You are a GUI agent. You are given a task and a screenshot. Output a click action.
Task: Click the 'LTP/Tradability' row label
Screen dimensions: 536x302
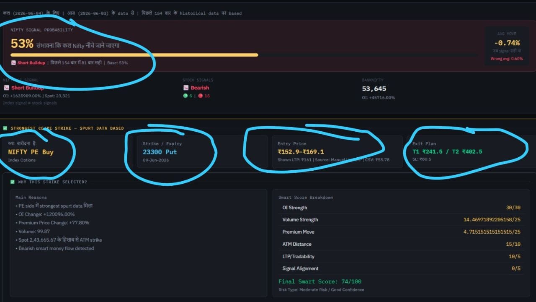pos(299,256)
